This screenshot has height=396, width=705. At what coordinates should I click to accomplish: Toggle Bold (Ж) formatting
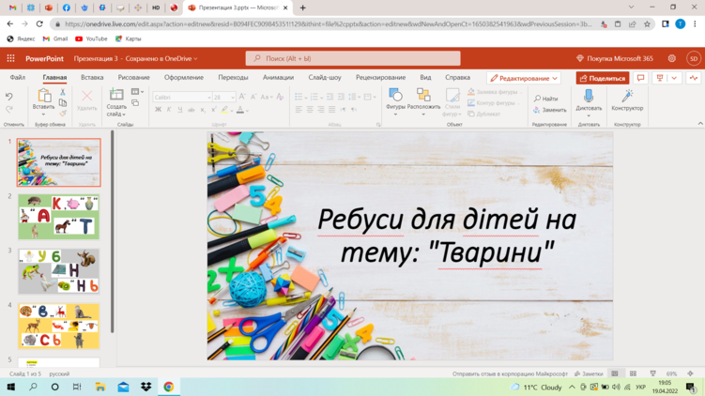tap(158, 110)
